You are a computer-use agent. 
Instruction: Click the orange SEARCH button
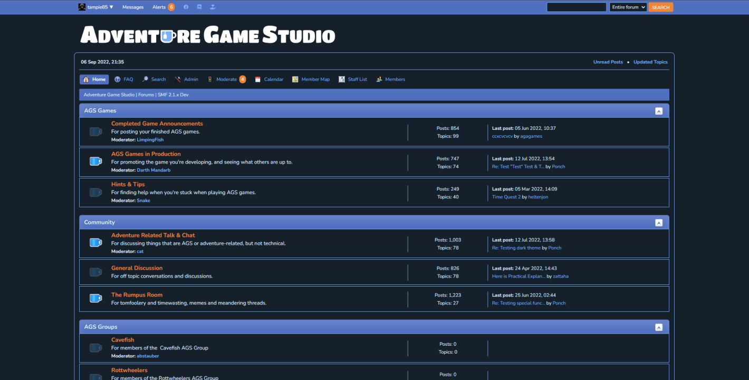pos(661,7)
